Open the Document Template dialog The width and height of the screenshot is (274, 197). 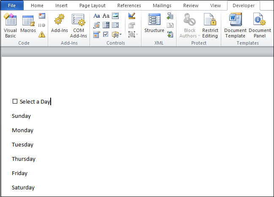pos(235,26)
